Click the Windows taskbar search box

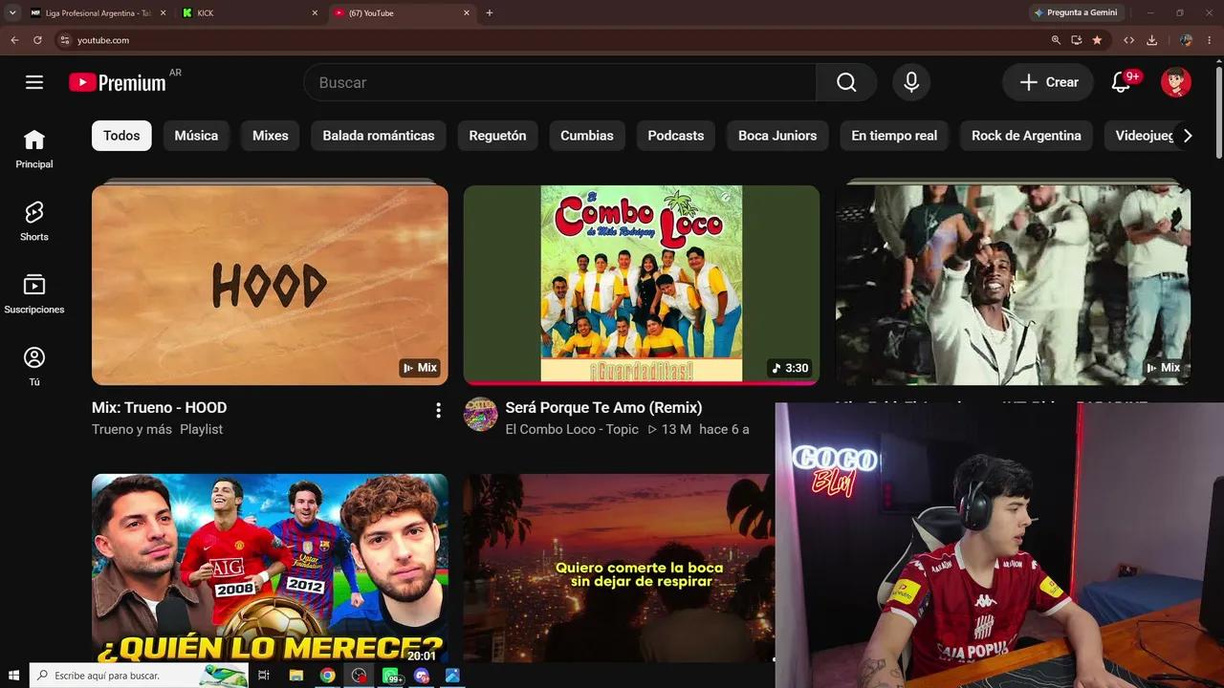(x=139, y=676)
